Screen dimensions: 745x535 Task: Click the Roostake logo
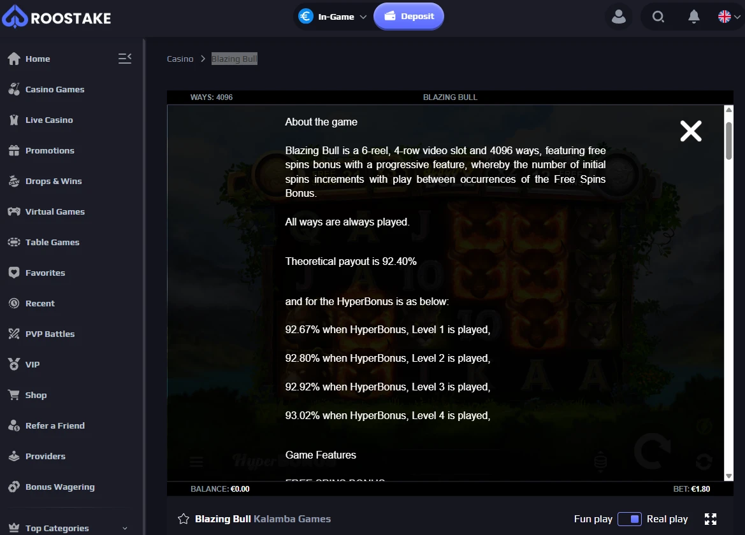click(57, 17)
